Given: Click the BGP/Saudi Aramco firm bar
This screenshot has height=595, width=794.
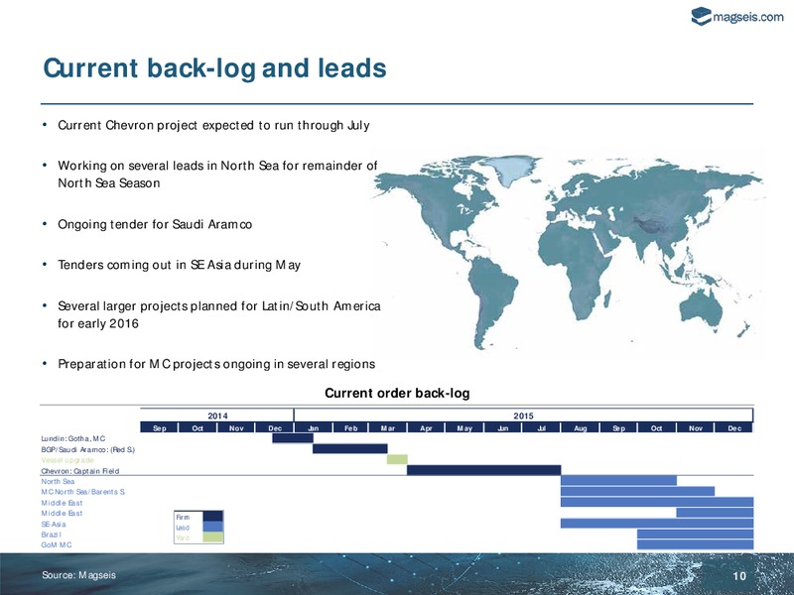Looking at the screenshot, I should [x=350, y=449].
